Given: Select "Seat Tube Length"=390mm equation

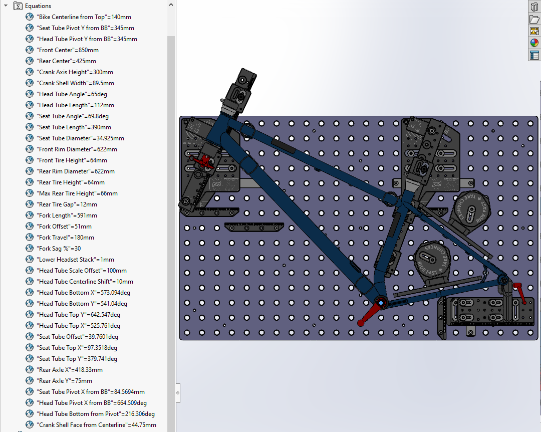Looking at the screenshot, I should [75, 127].
